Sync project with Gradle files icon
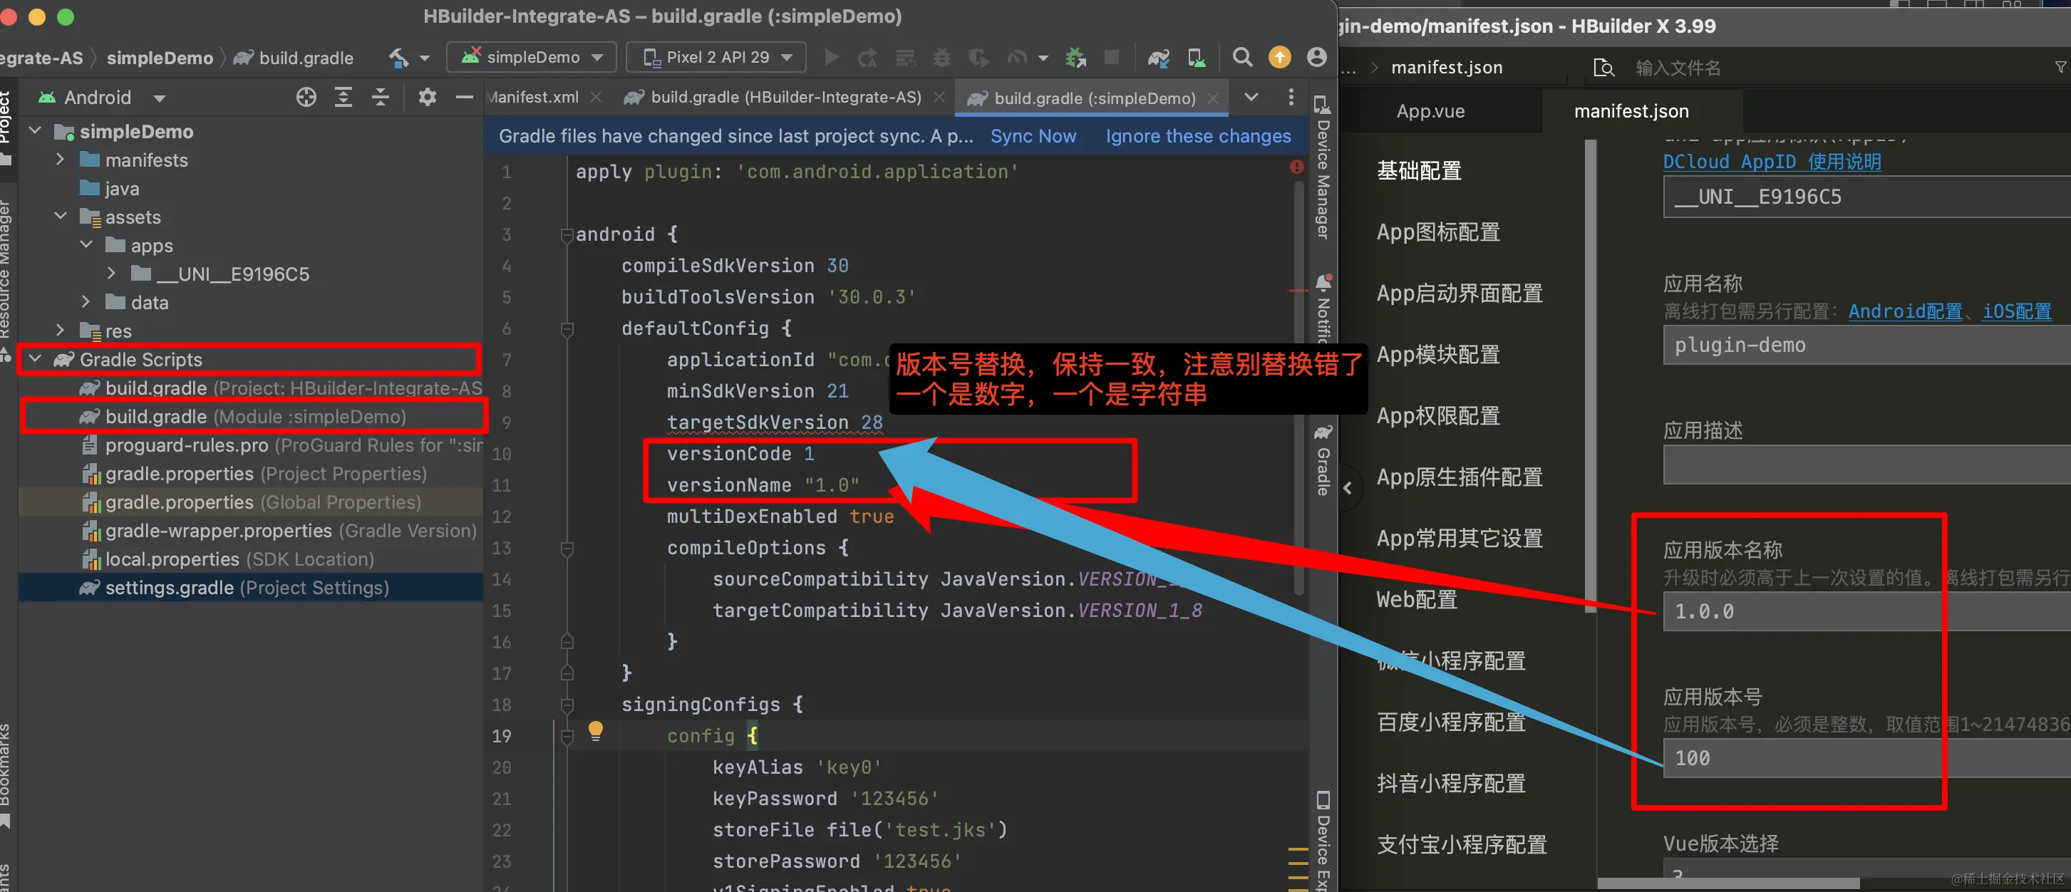 point(1159,57)
